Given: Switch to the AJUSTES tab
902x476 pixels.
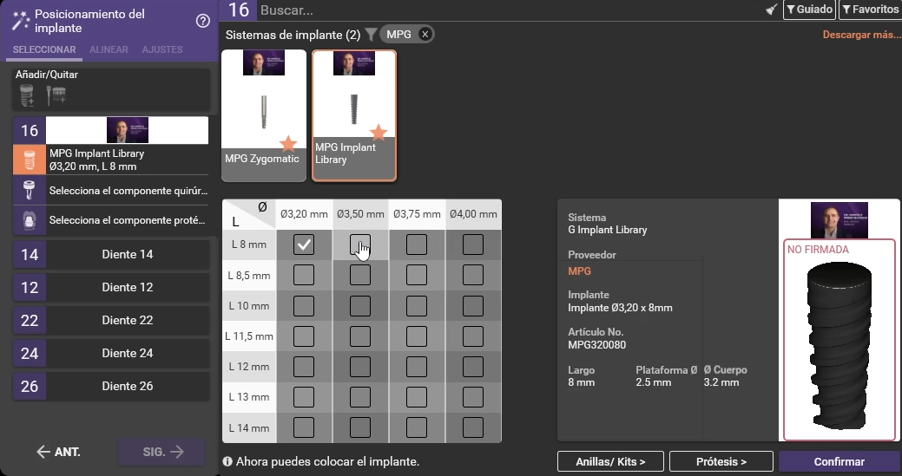Looking at the screenshot, I should (x=161, y=49).
